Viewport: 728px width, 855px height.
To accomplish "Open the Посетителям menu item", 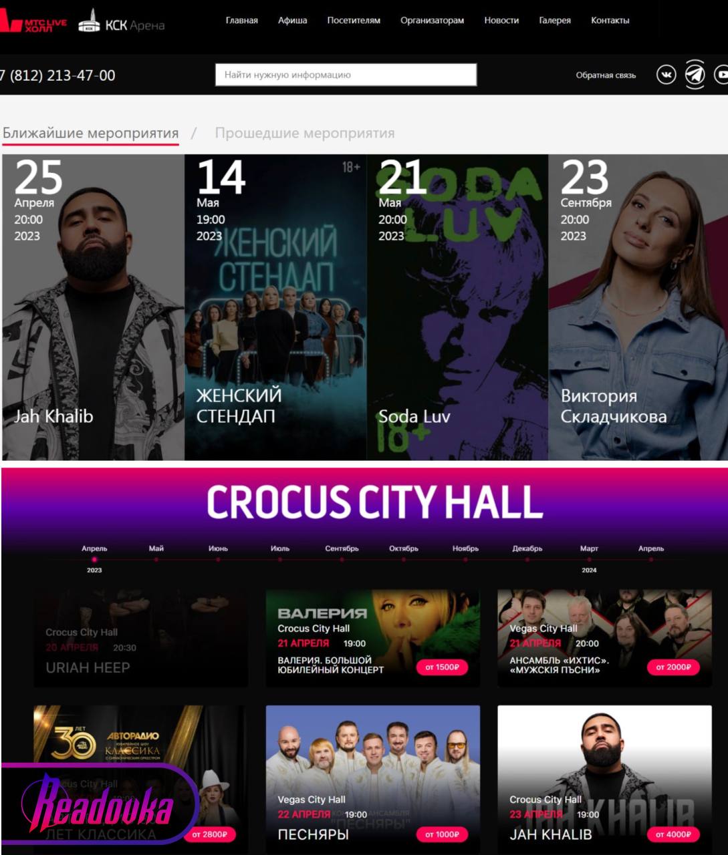I will tap(354, 21).
